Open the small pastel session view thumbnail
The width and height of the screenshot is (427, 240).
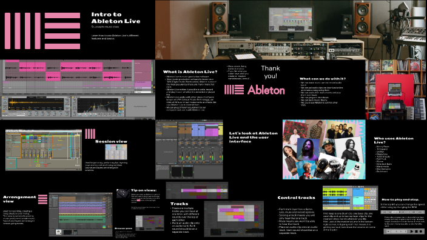click(x=116, y=152)
